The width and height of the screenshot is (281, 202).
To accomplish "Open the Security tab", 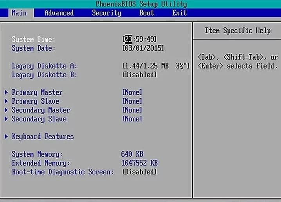I will 106,13.
